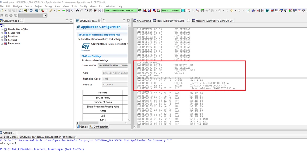Click the wrench external tools icon
The width and height of the screenshot is (307, 166).
point(51,10)
